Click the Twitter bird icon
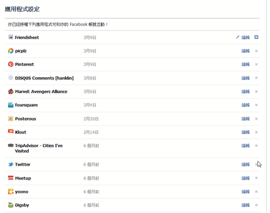 tap(11, 164)
